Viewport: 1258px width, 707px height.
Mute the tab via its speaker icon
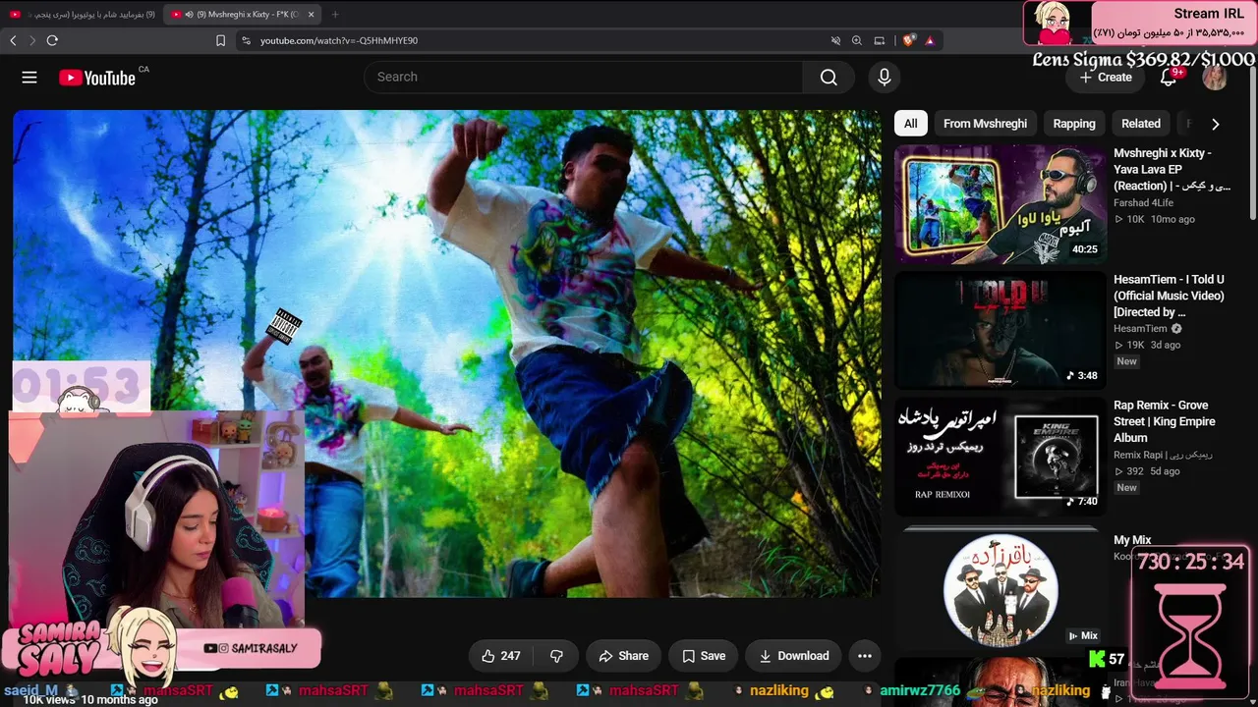(x=189, y=15)
